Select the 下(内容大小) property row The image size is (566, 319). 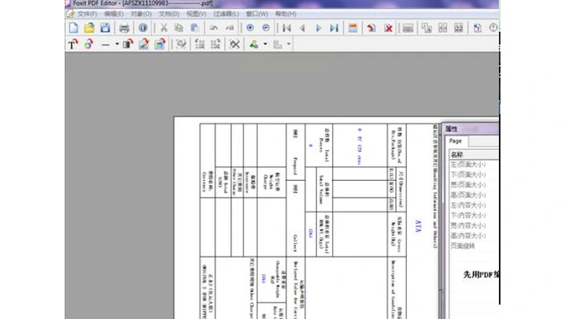click(x=474, y=215)
